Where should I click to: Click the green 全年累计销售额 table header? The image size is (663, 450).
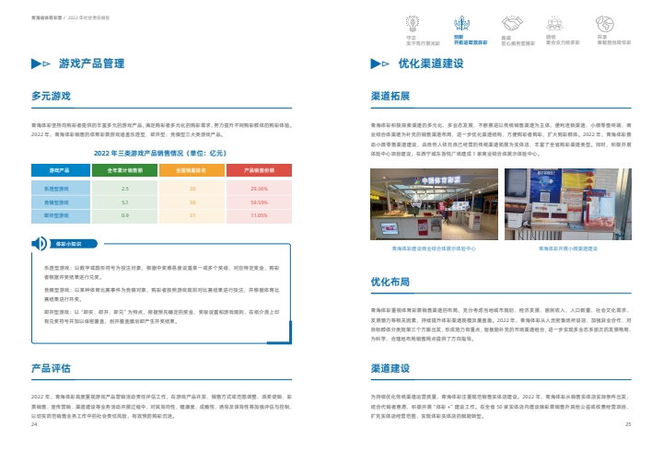click(x=124, y=170)
